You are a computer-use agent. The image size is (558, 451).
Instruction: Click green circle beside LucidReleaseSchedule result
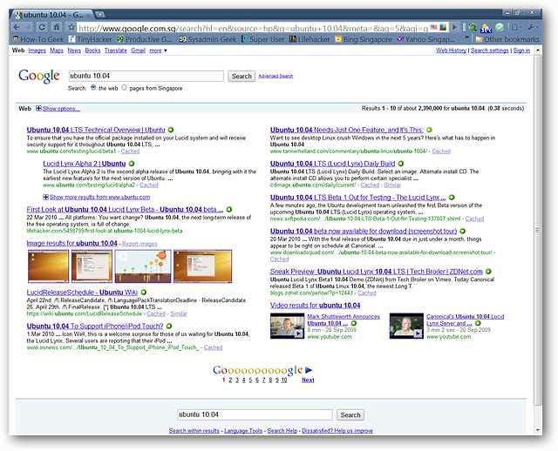coord(143,293)
